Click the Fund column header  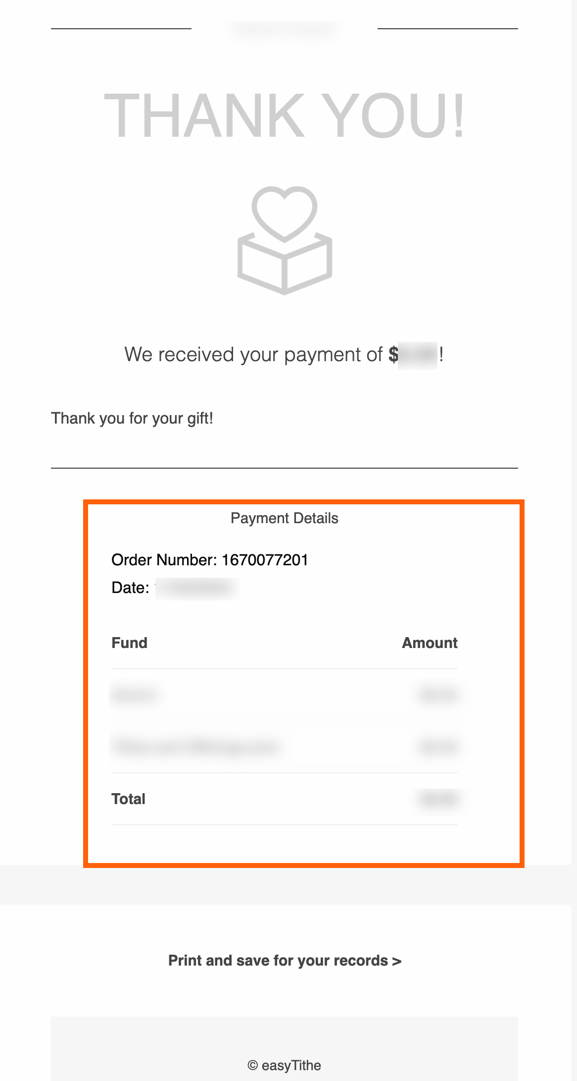click(x=130, y=643)
